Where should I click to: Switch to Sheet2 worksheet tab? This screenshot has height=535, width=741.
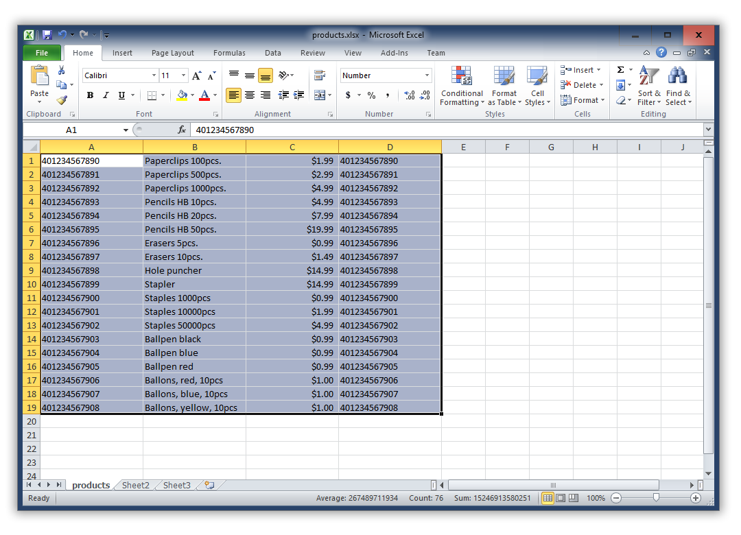click(135, 486)
